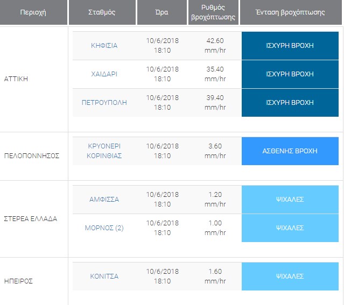Click the Ένταση βροχόπτωσης column header

[x=291, y=12]
